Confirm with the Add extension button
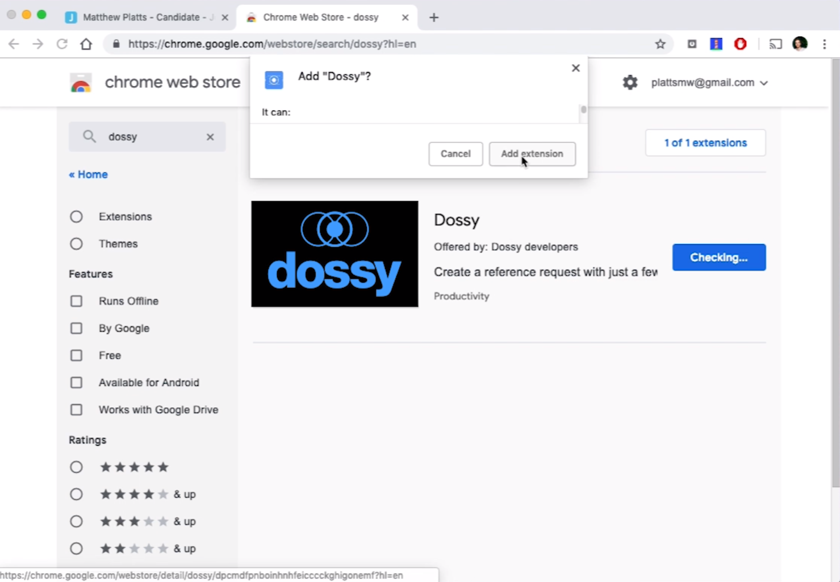 [532, 154]
